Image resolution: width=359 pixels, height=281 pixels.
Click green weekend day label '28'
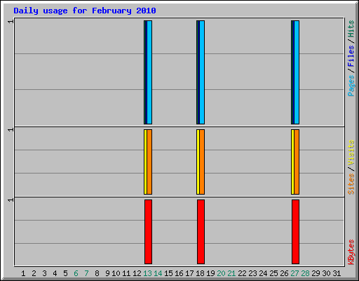[x=305, y=273]
